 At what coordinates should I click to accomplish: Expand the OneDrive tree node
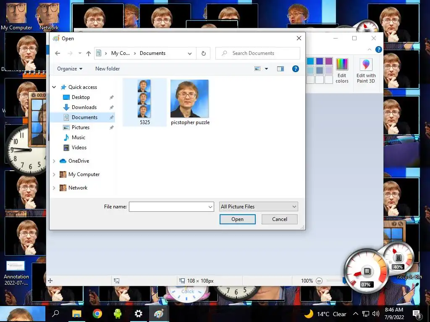tap(54, 161)
